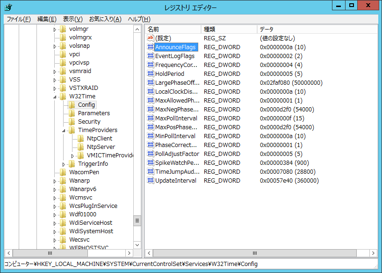Click the Registry Editor icon in title bar

[x=8, y=7]
